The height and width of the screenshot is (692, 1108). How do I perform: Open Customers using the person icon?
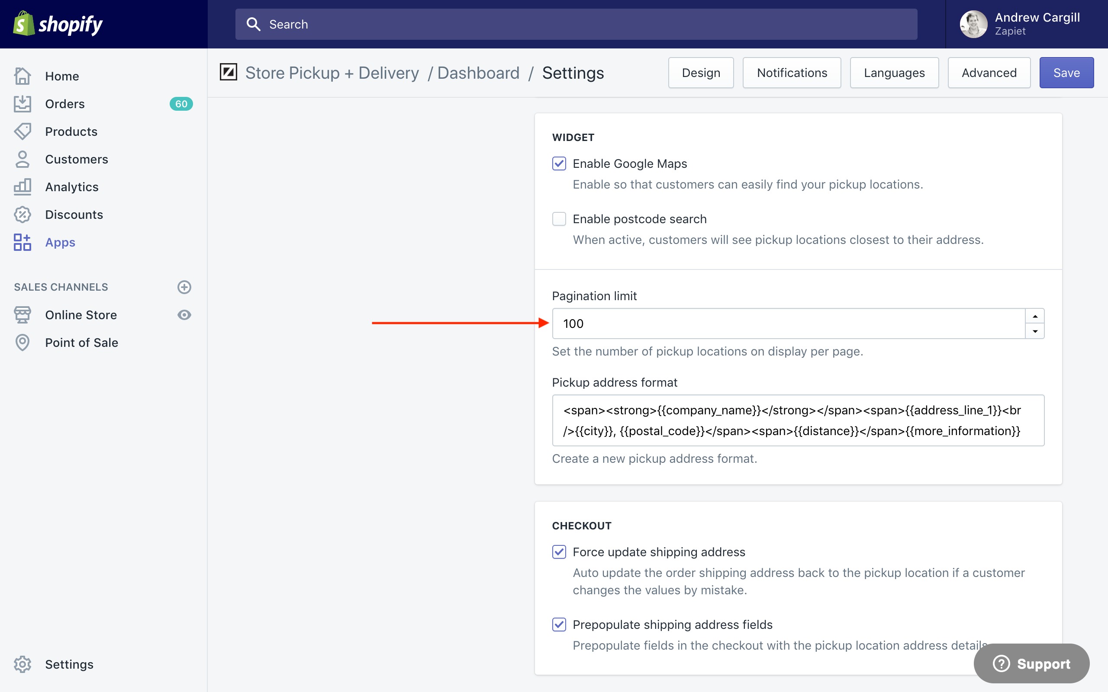pos(22,159)
